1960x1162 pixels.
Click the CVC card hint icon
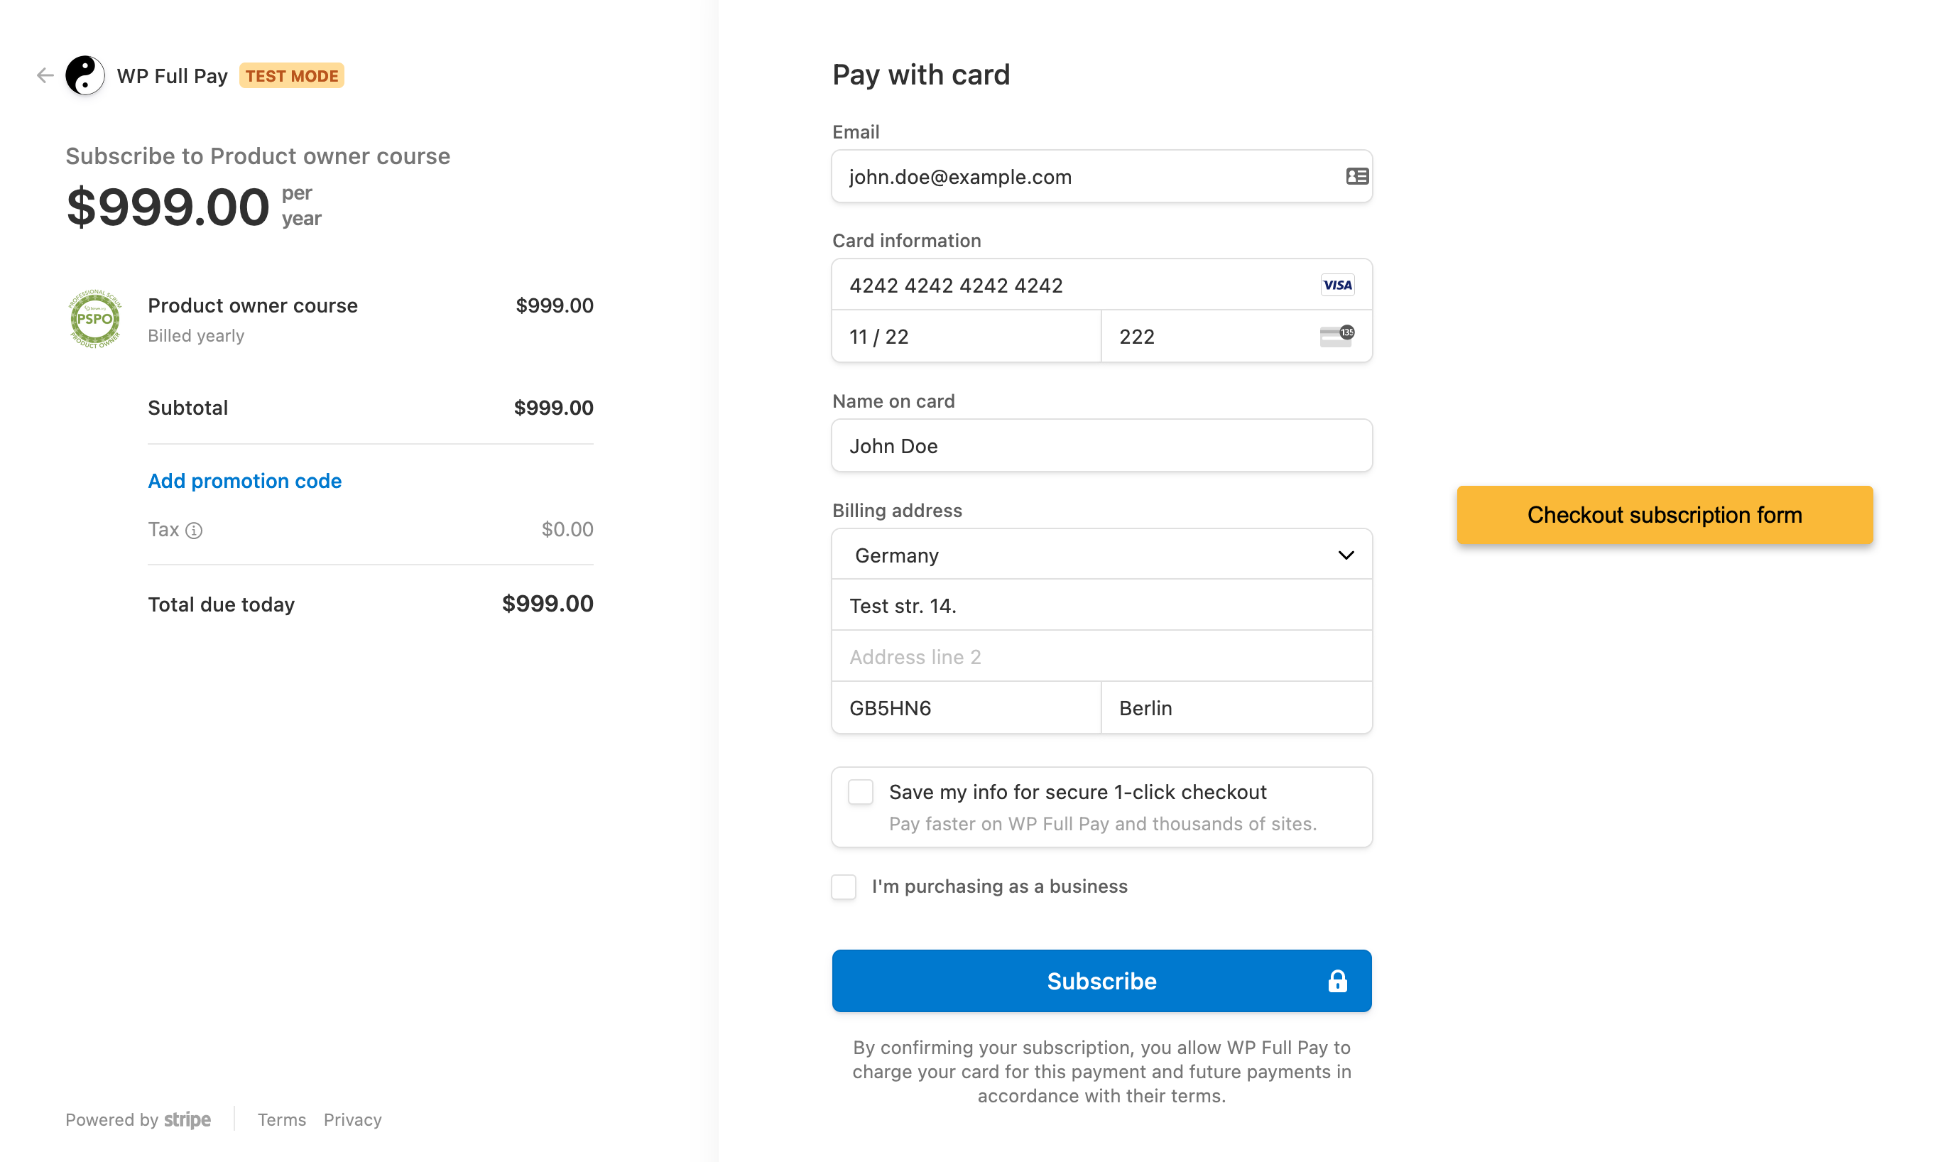point(1337,336)
